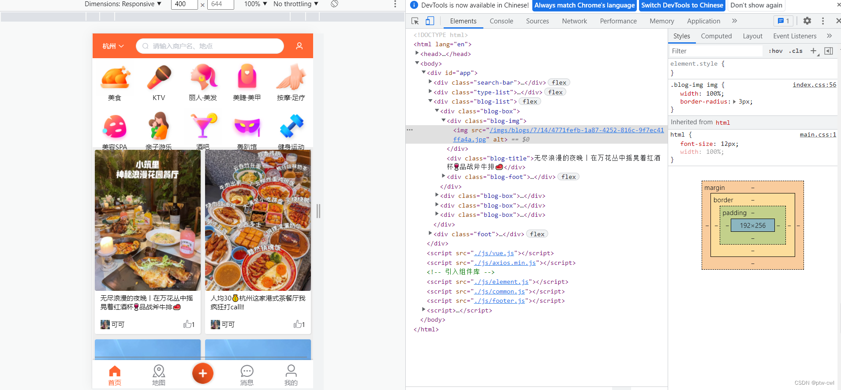Open the Application tab
This screenshot has height=390, width=841.
click(703, 21)
